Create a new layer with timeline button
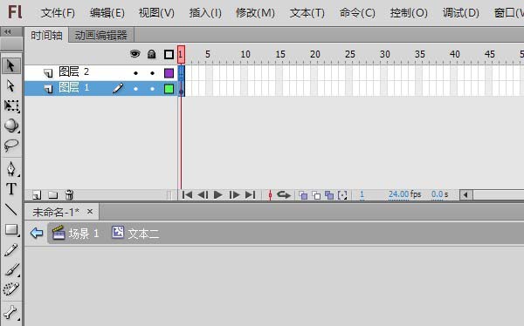Screen dimensions: 524x326 coord(37,195)
